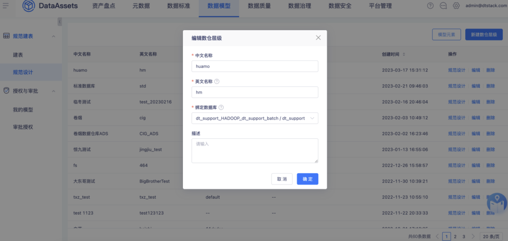508x241 pixels.
Task: Click 删除 link in test 1123 row
Action: tap(491, 213)
